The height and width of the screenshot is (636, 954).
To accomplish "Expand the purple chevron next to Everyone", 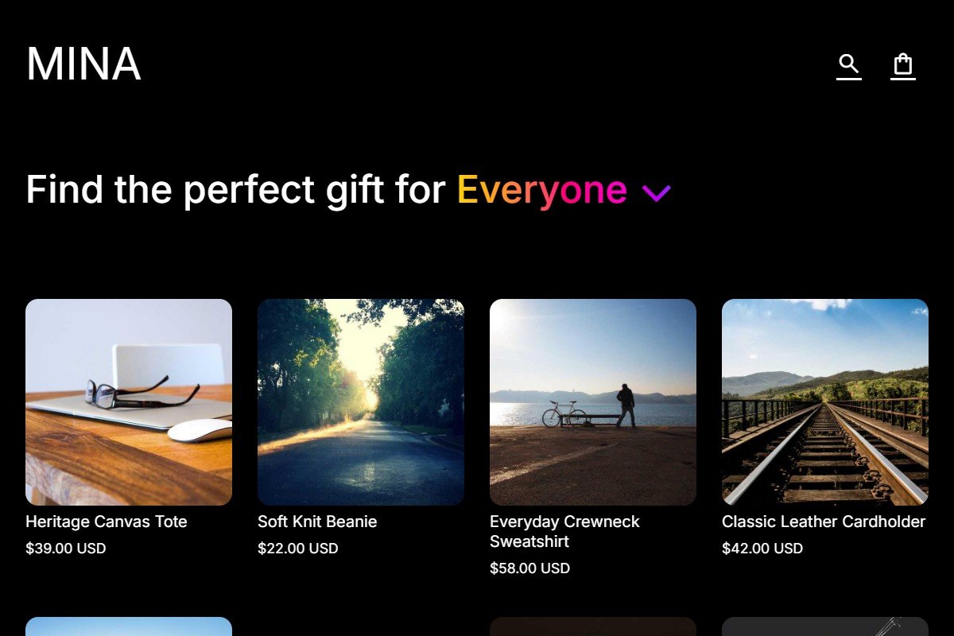I will [657, 192].
